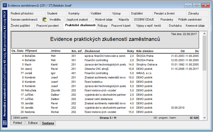This screenshot has width=213, height=132.
Task: Click the first name Zbyněk in the report
Action: tap(56, 90)
